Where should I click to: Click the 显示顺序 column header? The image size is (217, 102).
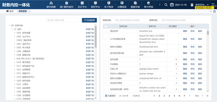point(173,26)
